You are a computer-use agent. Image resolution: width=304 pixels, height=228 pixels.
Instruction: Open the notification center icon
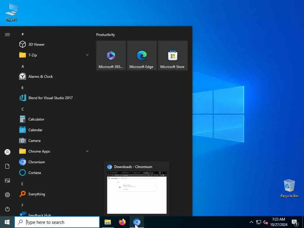click(294, 222)
